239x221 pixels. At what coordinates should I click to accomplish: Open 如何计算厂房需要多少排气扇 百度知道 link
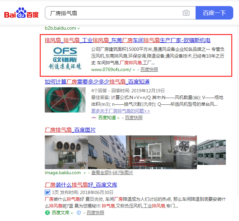point(97,82)
